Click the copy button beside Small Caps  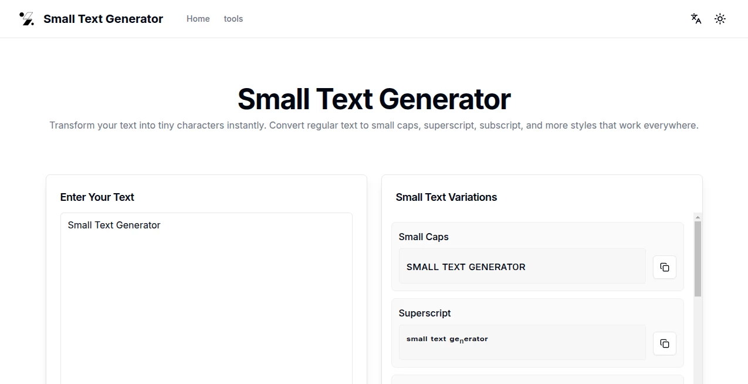point(664,267)
